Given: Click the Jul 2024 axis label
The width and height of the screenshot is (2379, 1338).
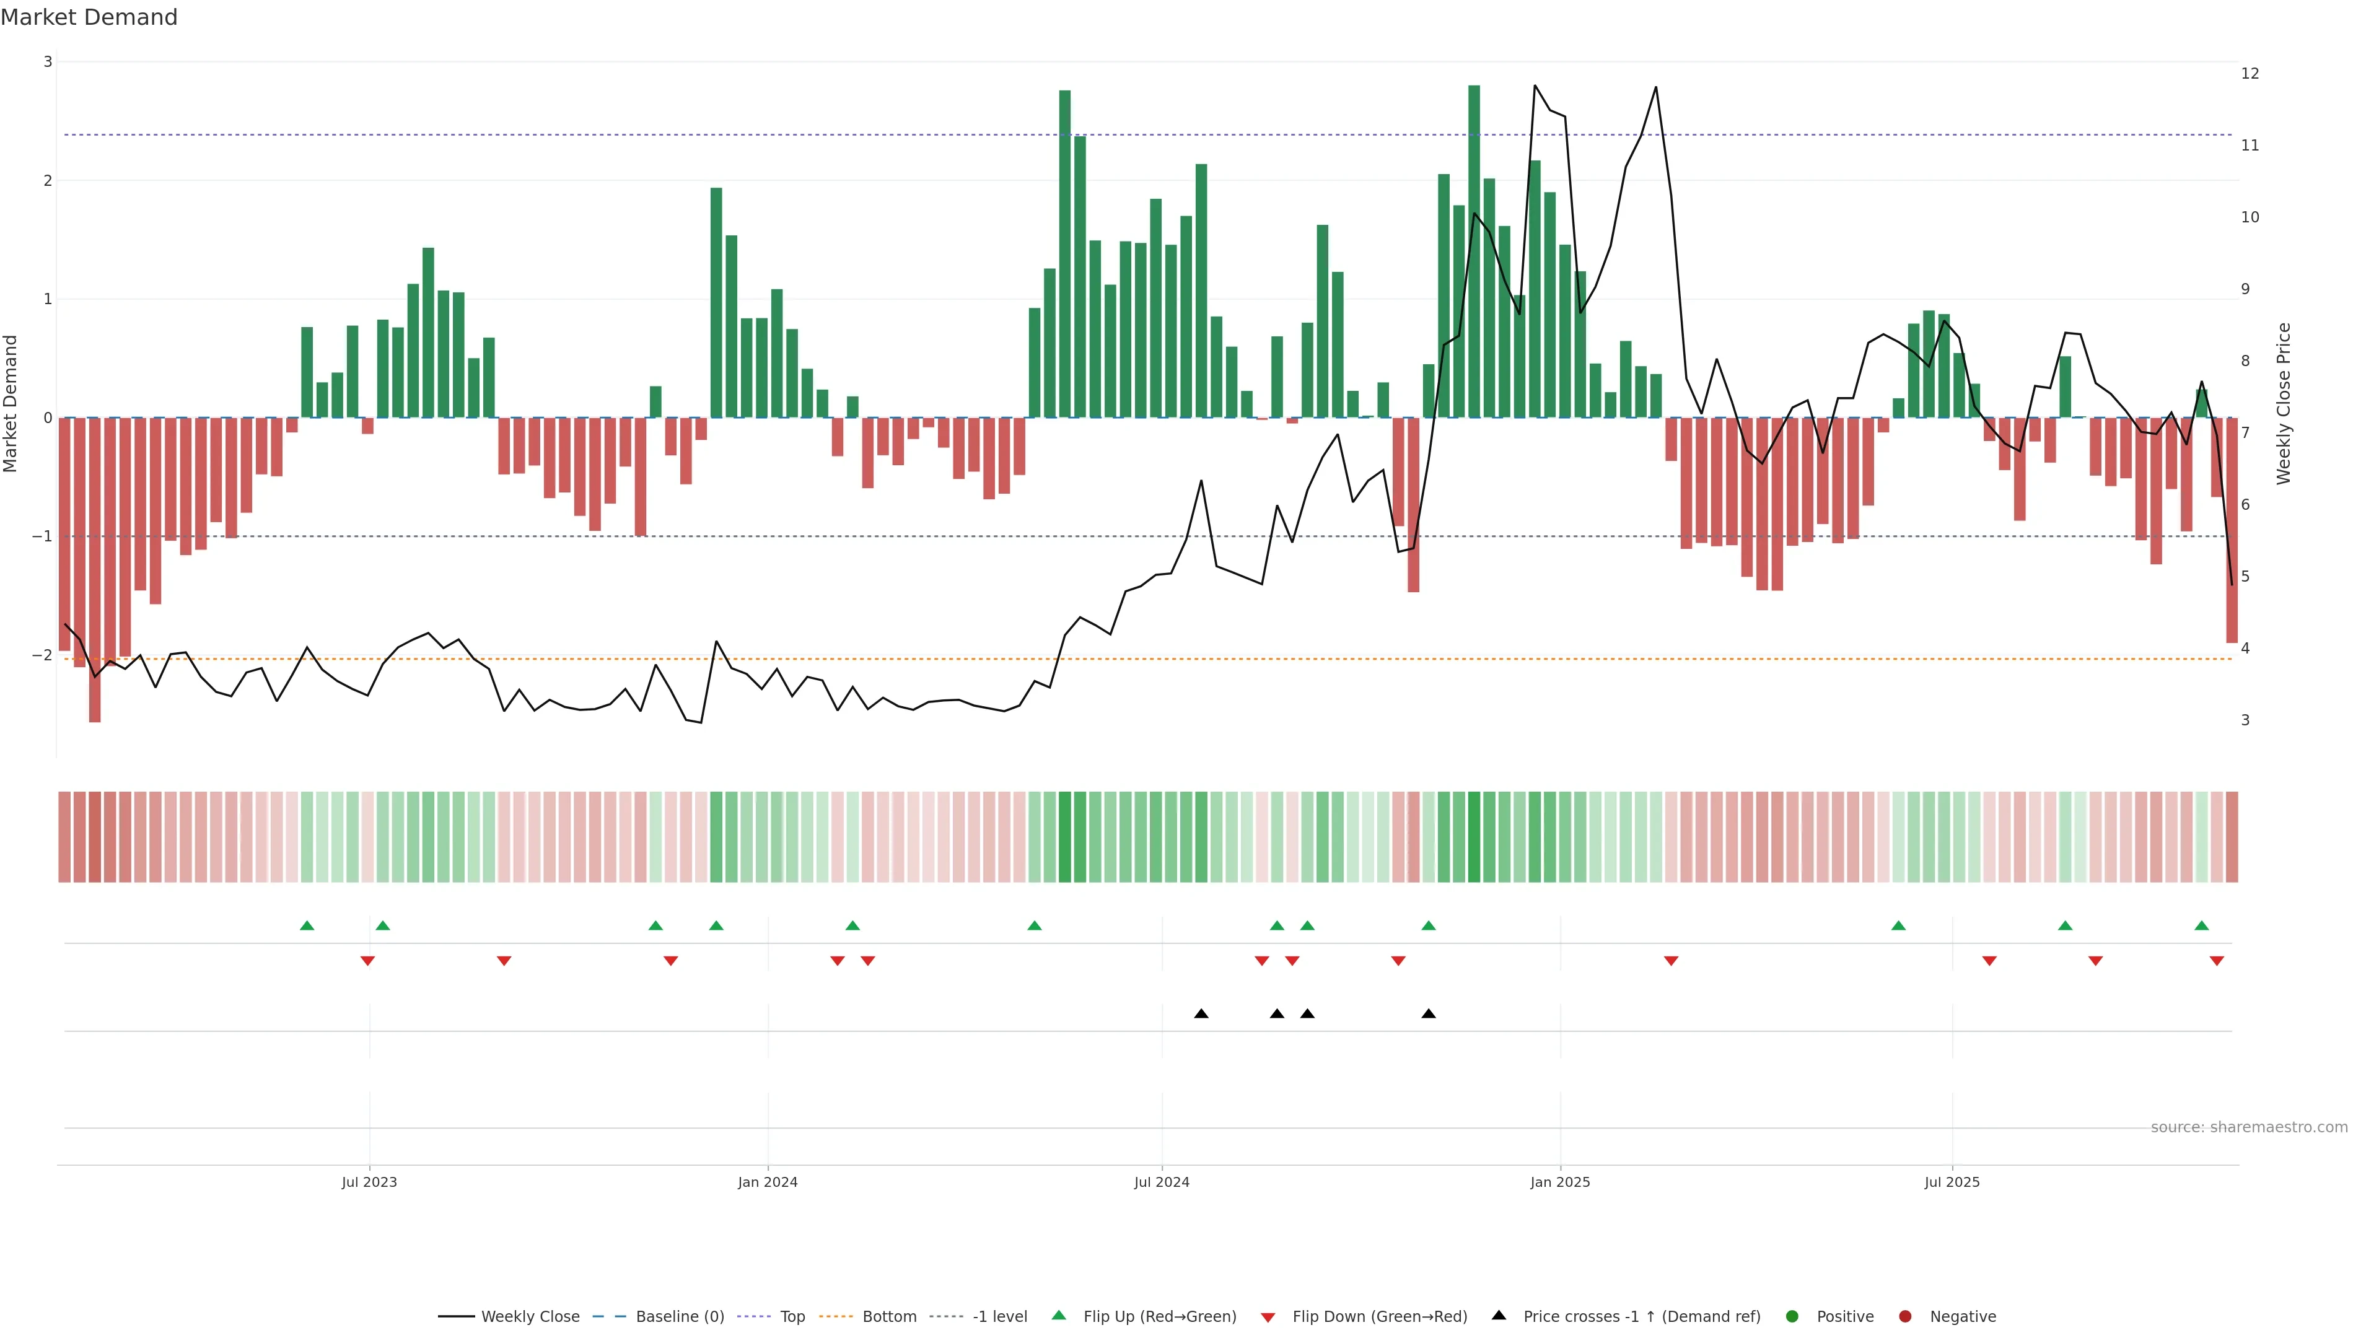Looking at the screenshot, I should click(x=1162, y=1183).
